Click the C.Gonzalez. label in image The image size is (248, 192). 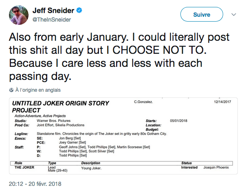pyautogui.click(x=143, y=102)
